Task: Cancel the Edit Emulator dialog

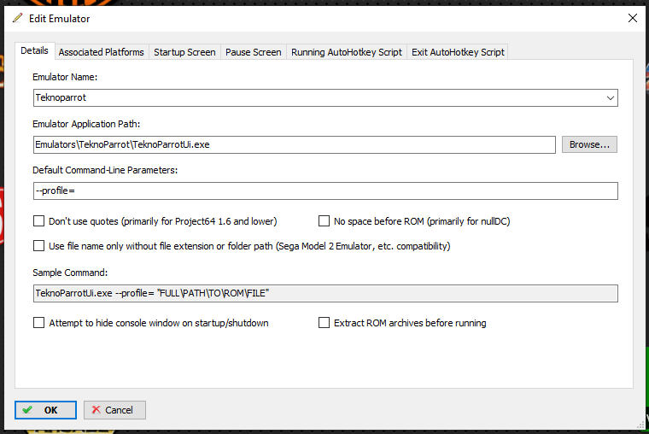Action: point(114,410)
